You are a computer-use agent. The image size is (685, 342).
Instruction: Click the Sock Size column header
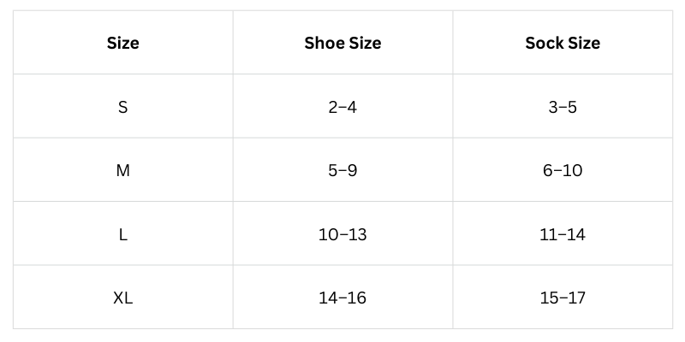[x=563, y=43]
